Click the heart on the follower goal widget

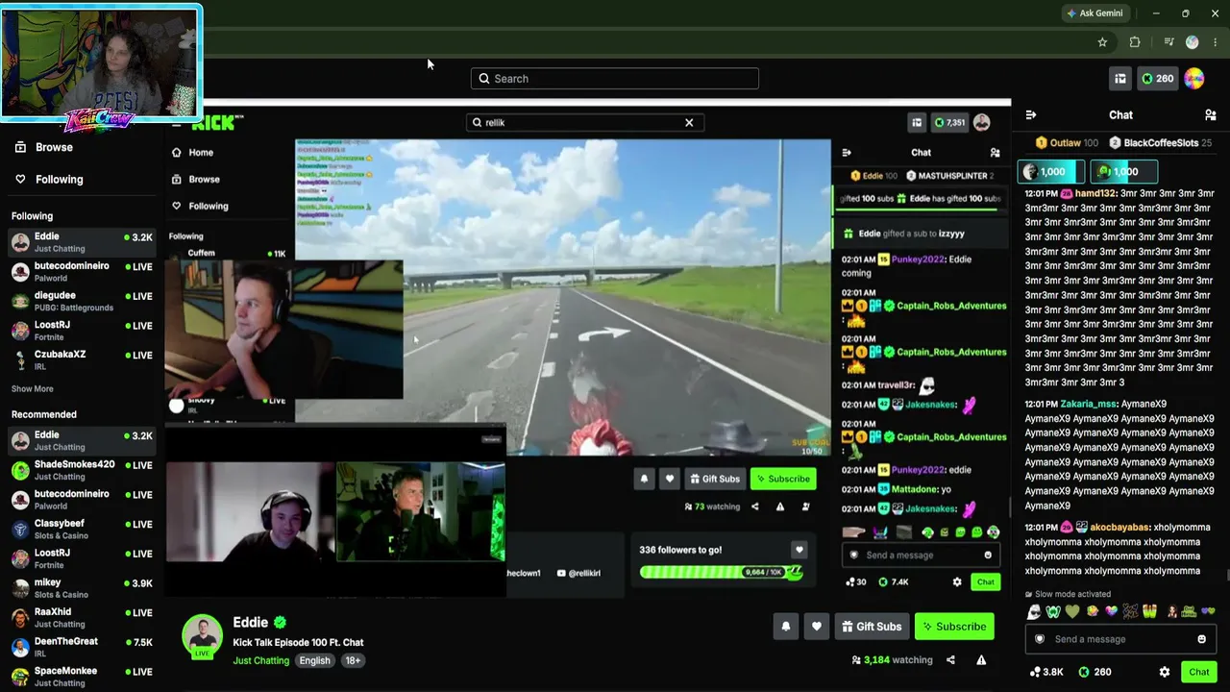(x=799, y=550)
